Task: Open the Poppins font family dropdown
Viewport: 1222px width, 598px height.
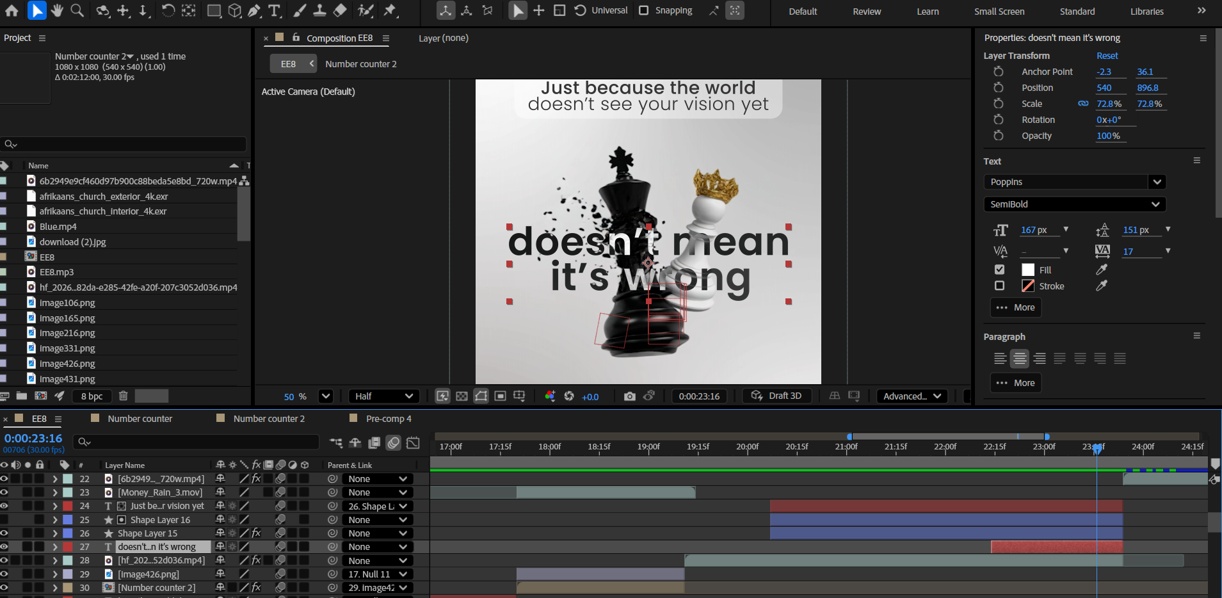Action: click(x=1157, y=182)
